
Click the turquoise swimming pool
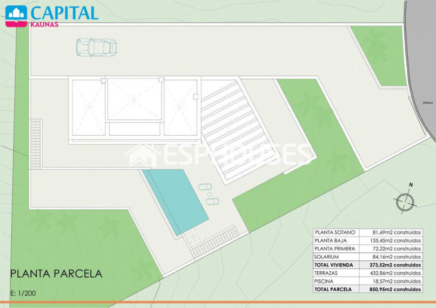click(176, 202)
